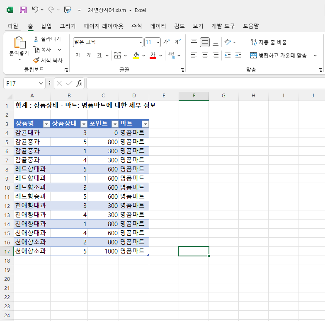Click the Undo arrow icon
The height and width of the screenshot is (321, 325).
[x=35, y=10]
